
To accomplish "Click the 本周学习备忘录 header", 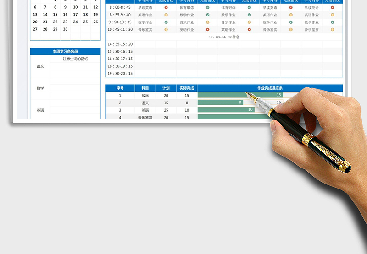I will point(65,51).
